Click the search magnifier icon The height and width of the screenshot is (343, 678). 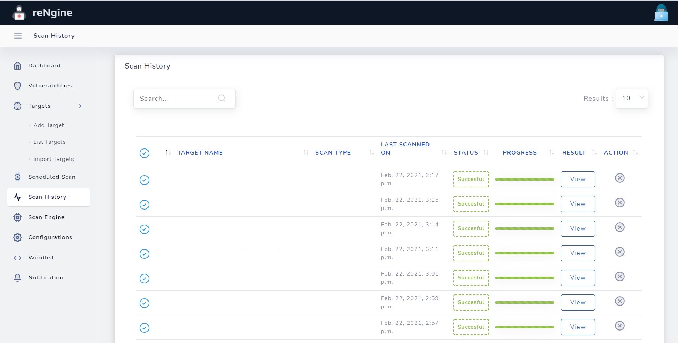point(222,98)
